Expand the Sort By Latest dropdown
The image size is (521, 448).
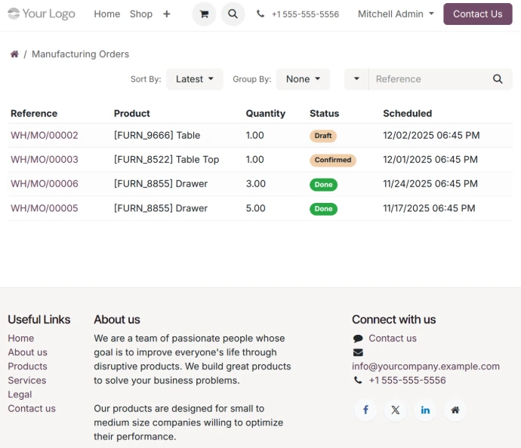pos(194,79)
